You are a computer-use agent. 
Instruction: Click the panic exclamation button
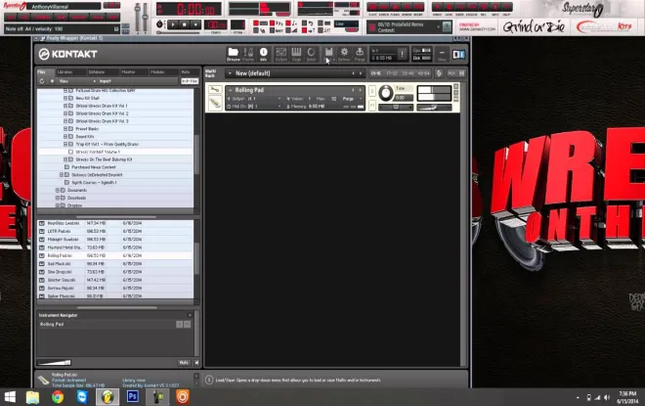(x=403, y=54)
